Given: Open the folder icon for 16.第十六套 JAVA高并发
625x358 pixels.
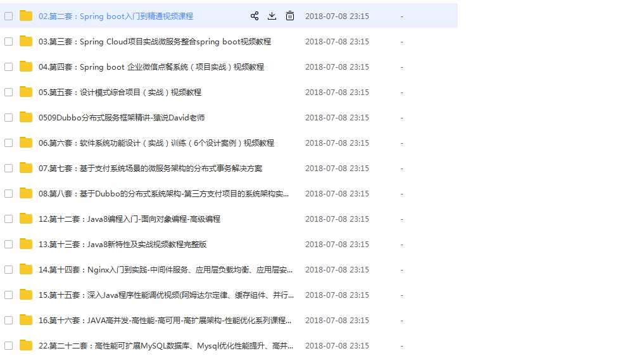Looking at the screenshot, I should [x=26, y=320].
